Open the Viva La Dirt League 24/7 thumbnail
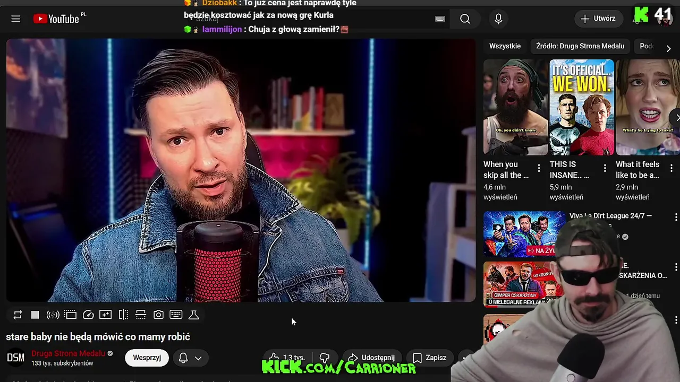 (x=524, y=234)
